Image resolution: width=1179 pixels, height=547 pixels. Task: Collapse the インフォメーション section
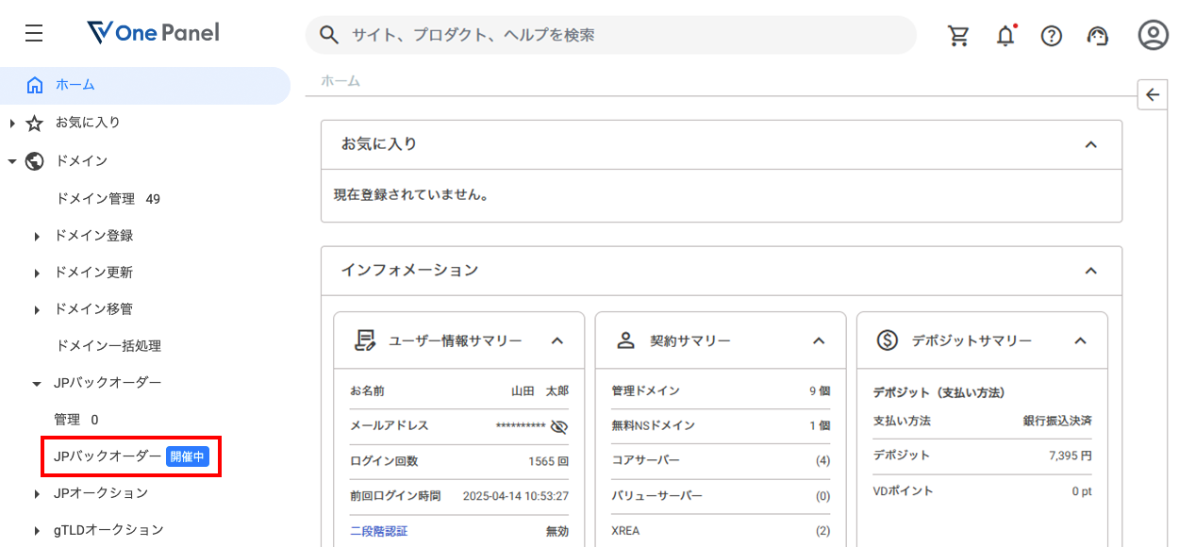pos(1090,271)
